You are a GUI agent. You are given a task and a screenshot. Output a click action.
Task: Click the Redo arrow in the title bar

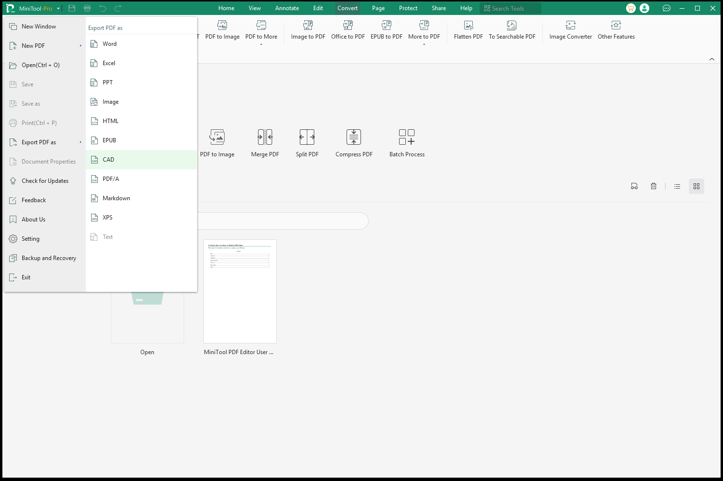point(118,8)
